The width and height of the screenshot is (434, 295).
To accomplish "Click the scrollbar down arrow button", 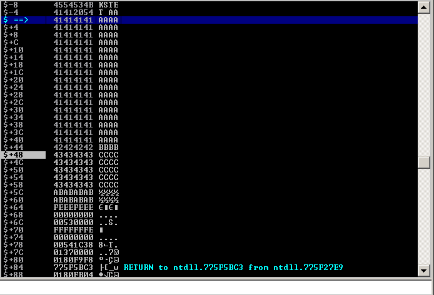I will [424, 271].
